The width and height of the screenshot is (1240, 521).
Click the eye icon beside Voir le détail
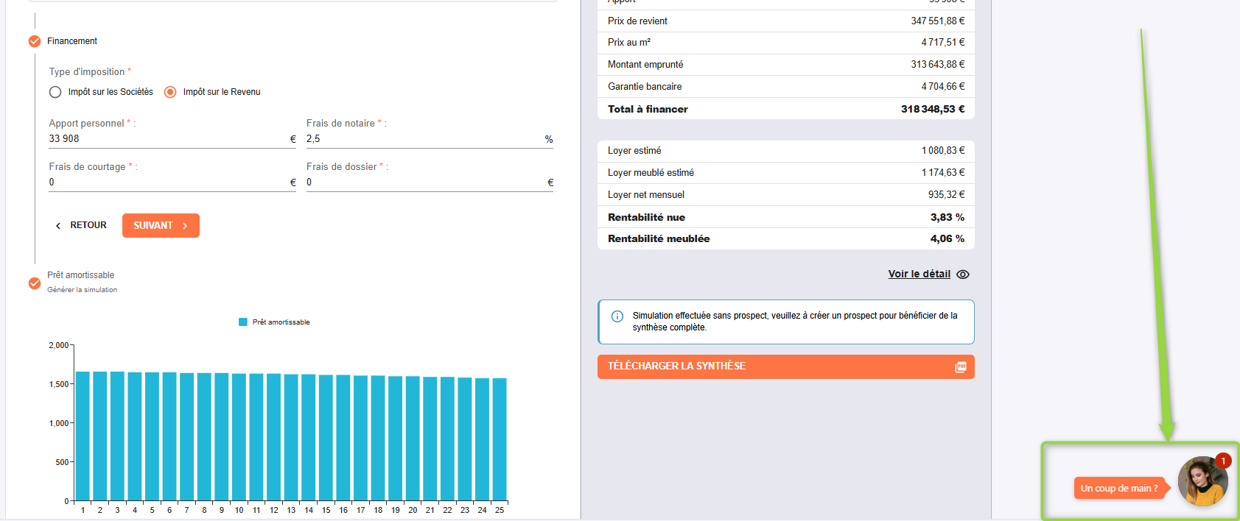tap(963, 274)
